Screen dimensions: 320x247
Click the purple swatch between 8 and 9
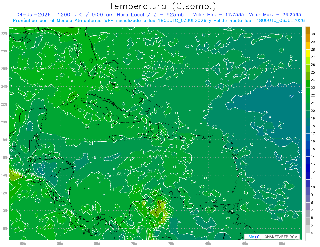(x=307, y=199)
